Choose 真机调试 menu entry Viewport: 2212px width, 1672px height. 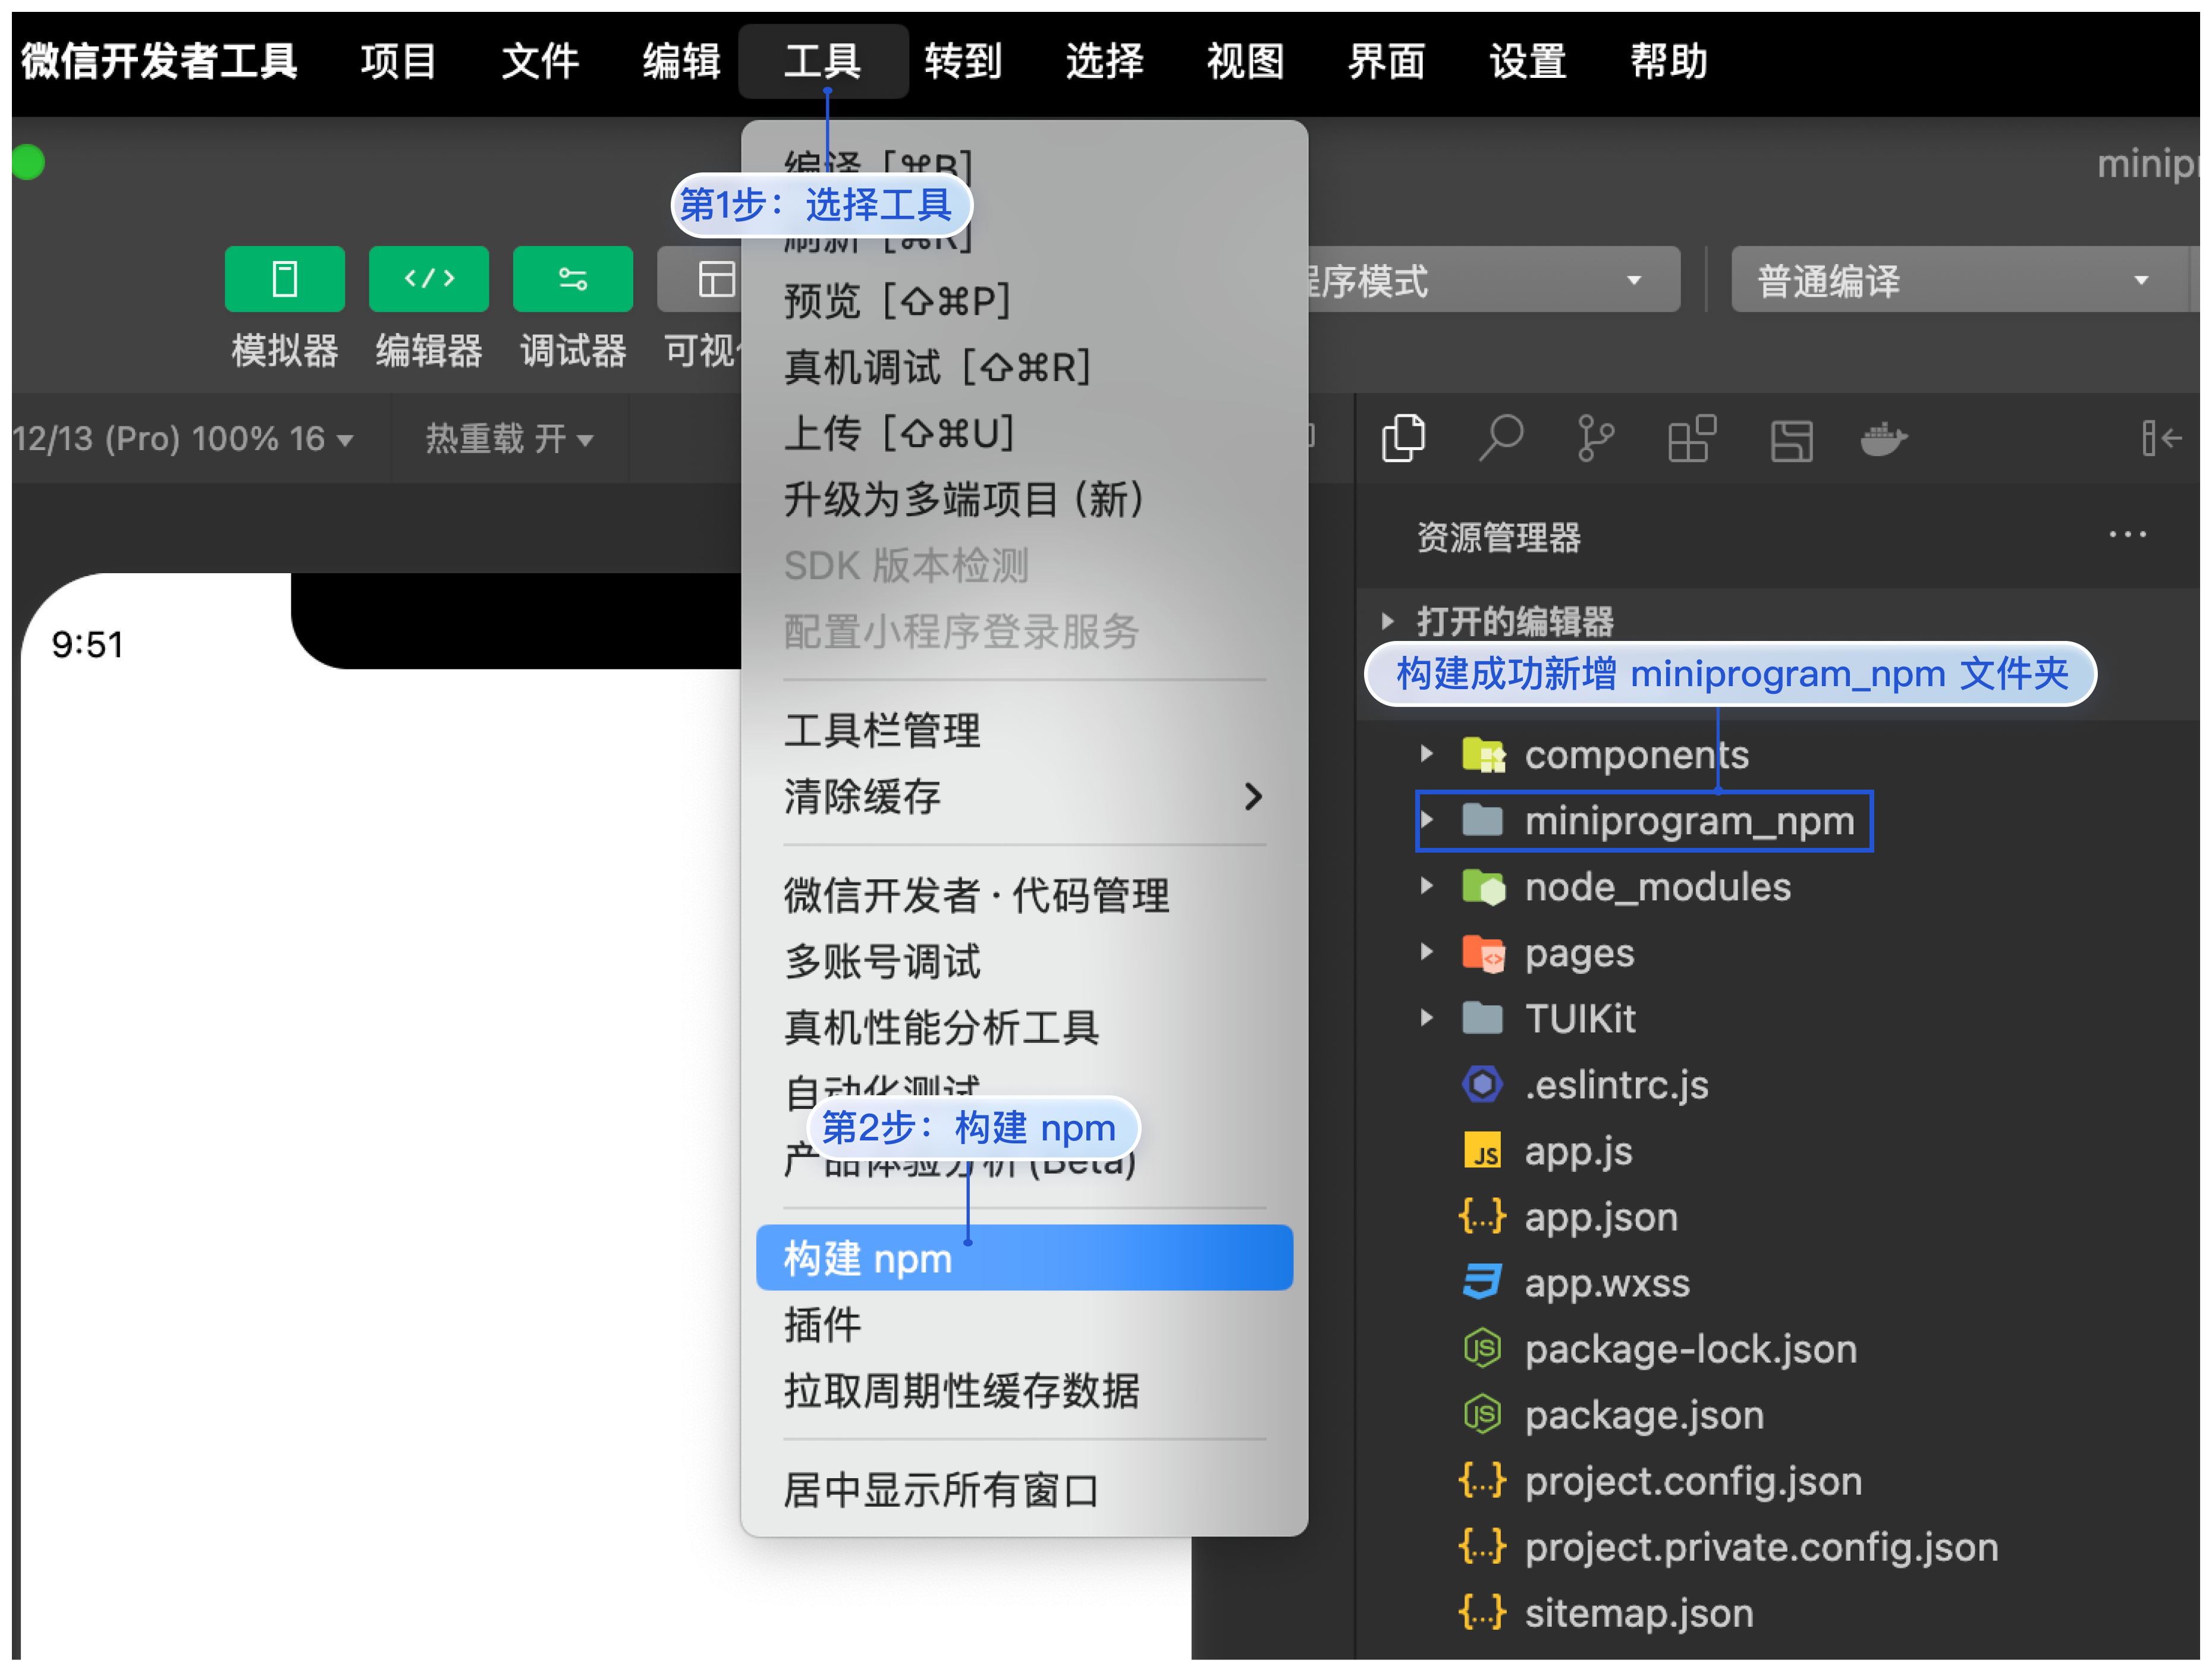coord(1024,367)
